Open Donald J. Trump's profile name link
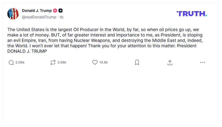 click(37, 11)
